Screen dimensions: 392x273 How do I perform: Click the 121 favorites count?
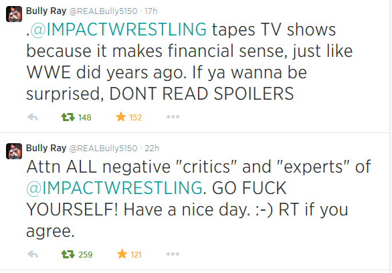136,255
